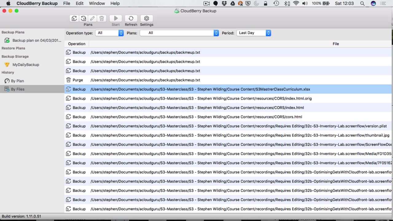393x221 pixels.
Task: Open the CloudBerry Backup application menu
Action: [x=37, y=3]
